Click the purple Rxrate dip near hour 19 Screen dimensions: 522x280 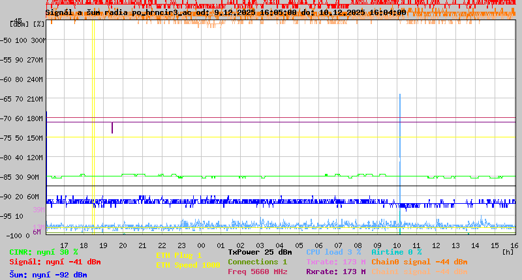click(x=112, y=128)
